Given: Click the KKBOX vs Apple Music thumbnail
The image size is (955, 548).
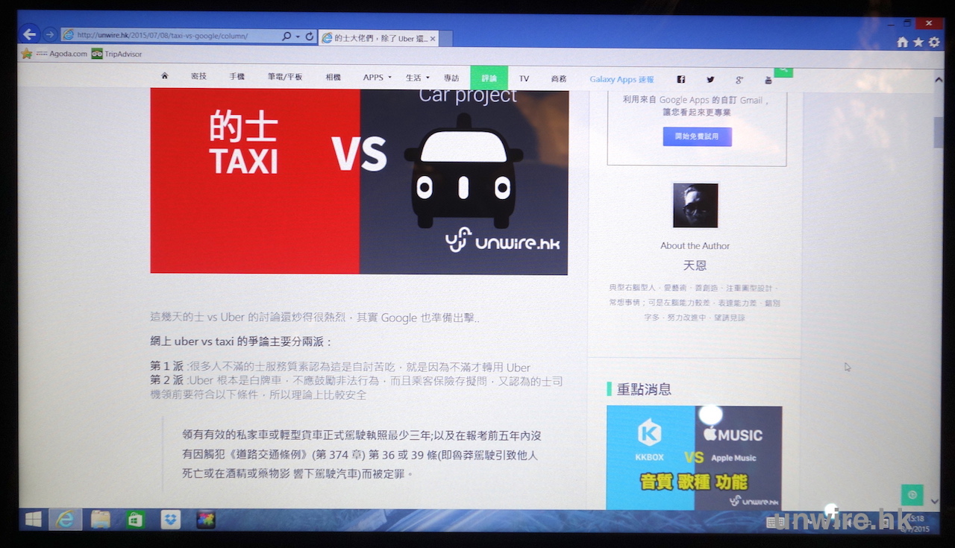Looking at the screenshot, I should click(x=694, y=458).
